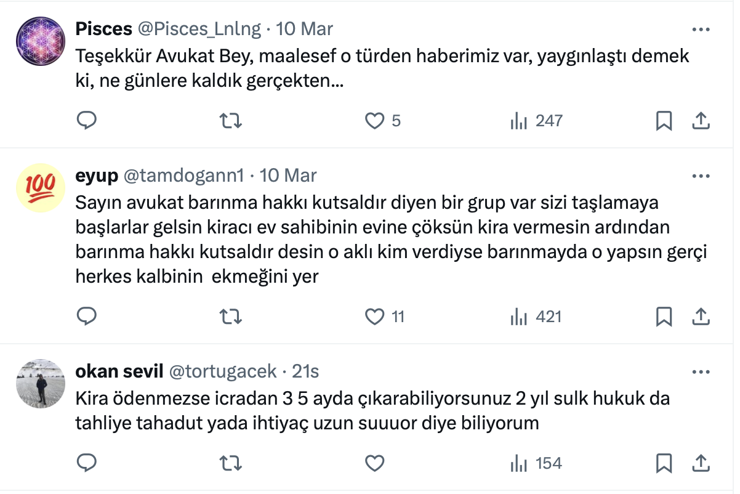This screenshot has height=494, width=740.
Task: Open more options on okan sevil's tweet
Action: (x=701, y=371)
